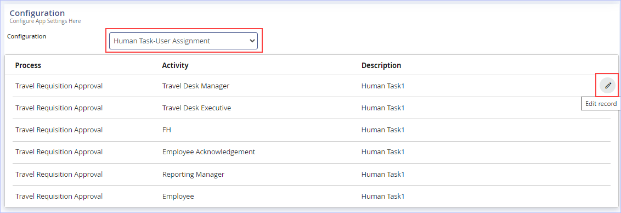Click Travel Requisition Approval in the Employee row
The height and width of the screenshot is (213, 621).
(x=59, y=197)
